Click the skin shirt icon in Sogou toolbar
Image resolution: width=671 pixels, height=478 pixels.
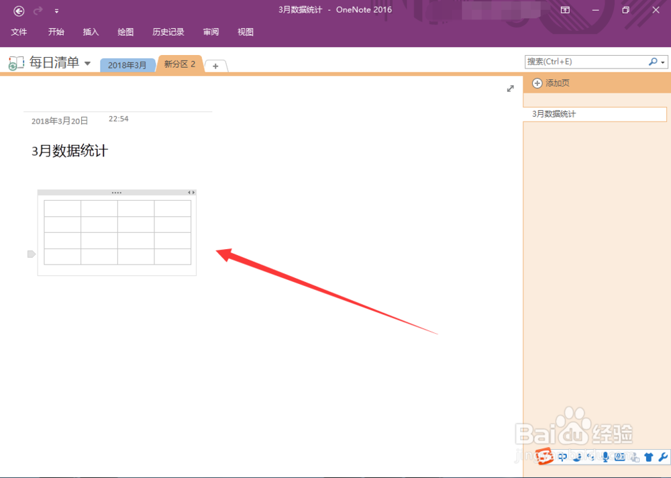tap(648, 457)
